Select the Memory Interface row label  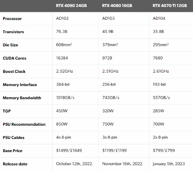(x=20, y=85)
